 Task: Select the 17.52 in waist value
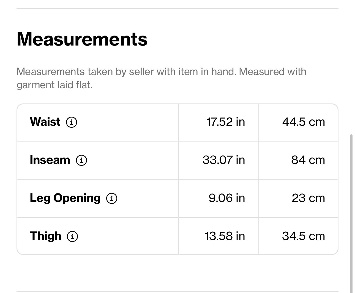click(x=226, y=122)
